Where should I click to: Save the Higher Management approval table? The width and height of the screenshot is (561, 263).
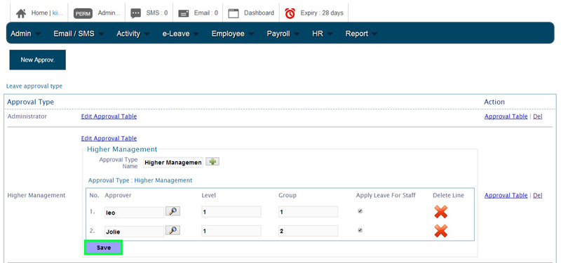[103, 248]
